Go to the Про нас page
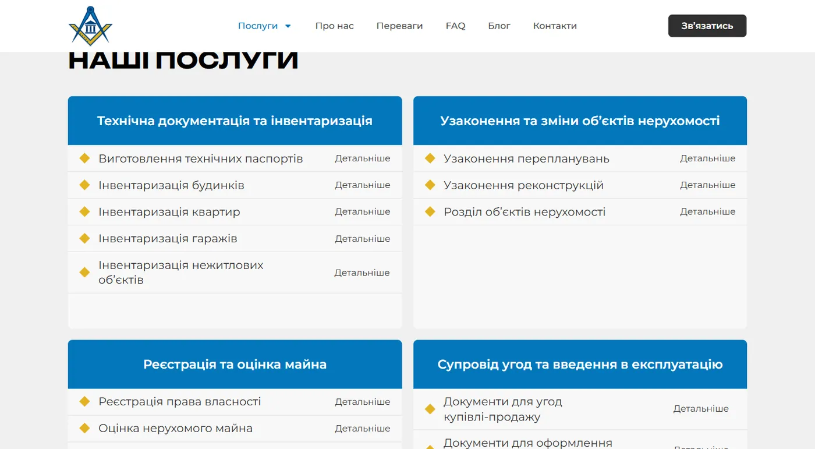Image resolution: width=815 pixels, height=449 pixels. tap(334, 26)
